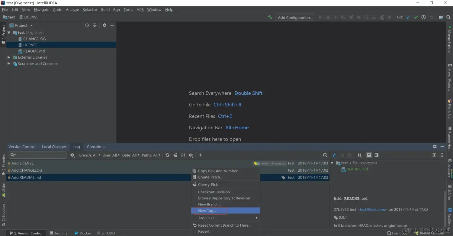Click the Search Everywhere magnifier in main toolbar
The width and height of the screenshot is (453, 236).
click(x=448, y=17)
